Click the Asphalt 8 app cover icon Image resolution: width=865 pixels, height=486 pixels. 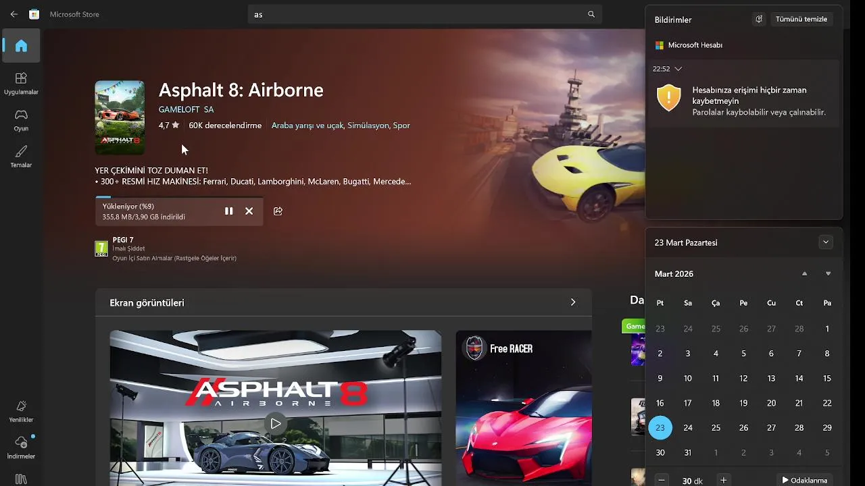coord(120,117)
